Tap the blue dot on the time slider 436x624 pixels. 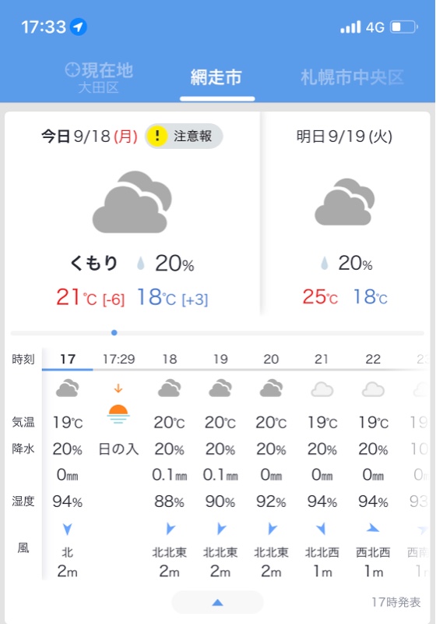[x=114, y=332]
